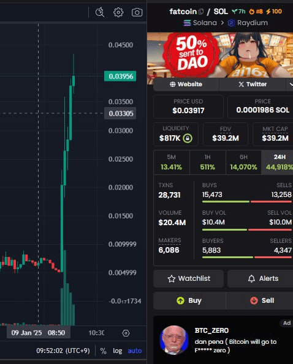Select the 24H timeframe tab
This screenshot has height=364, width=293.
277,162
